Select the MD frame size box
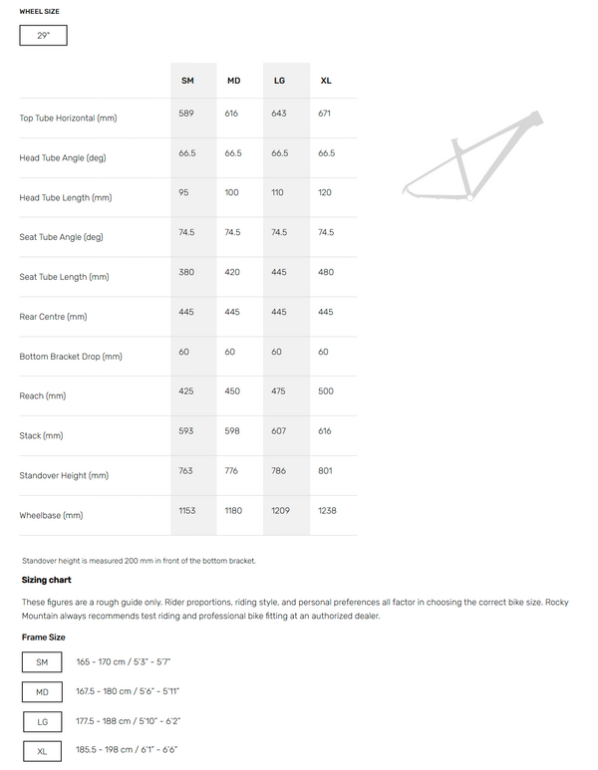 (42, 691)
